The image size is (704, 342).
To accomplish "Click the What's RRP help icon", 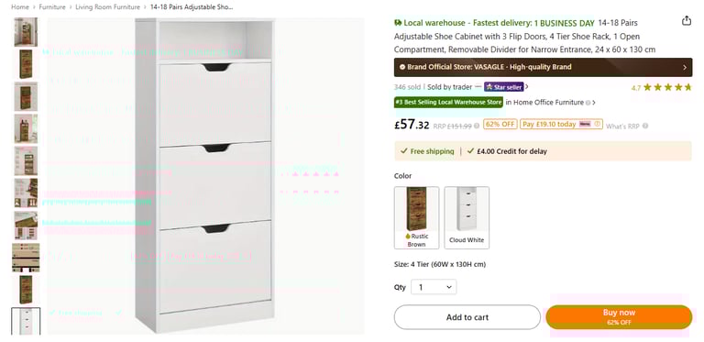I will pos(645,127).
